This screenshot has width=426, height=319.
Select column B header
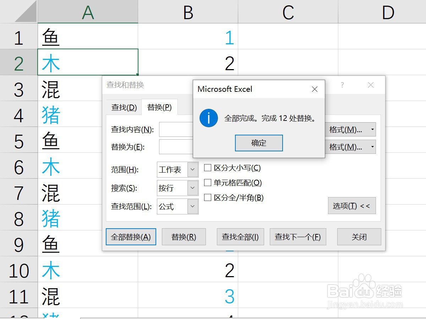tap(188, 12)
